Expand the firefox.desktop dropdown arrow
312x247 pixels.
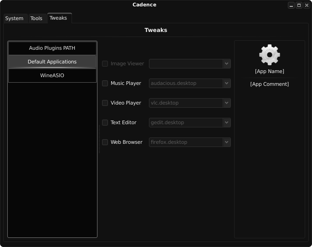pyautogui.click(x=227, y=142)
